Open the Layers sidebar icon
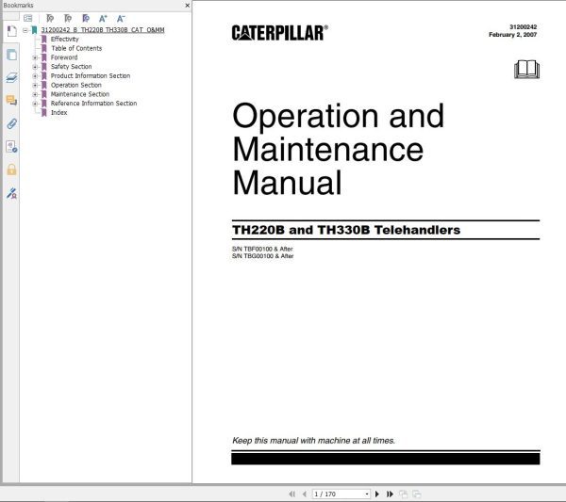This screenshot has width=566, height=502. (11, 77)
